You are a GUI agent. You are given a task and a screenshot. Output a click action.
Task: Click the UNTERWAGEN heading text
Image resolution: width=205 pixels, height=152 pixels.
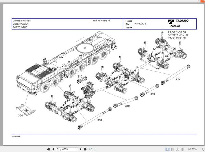20,24
